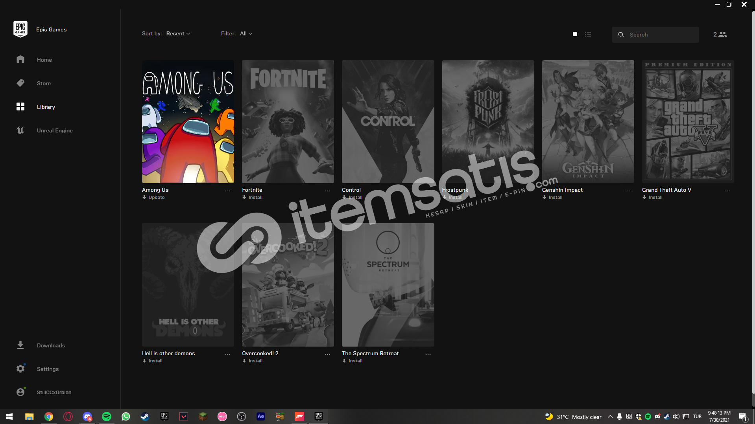
Task: Open the Among Us options menu
Action: tap(228, 191)
